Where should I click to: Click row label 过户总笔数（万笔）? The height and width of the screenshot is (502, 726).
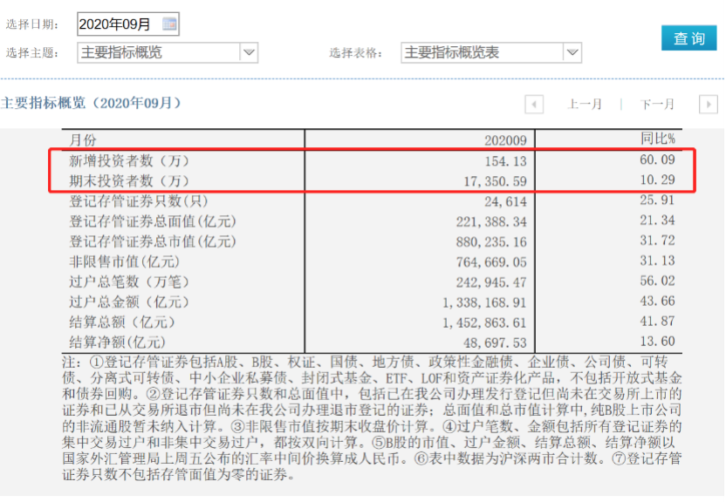coord(129,282)
